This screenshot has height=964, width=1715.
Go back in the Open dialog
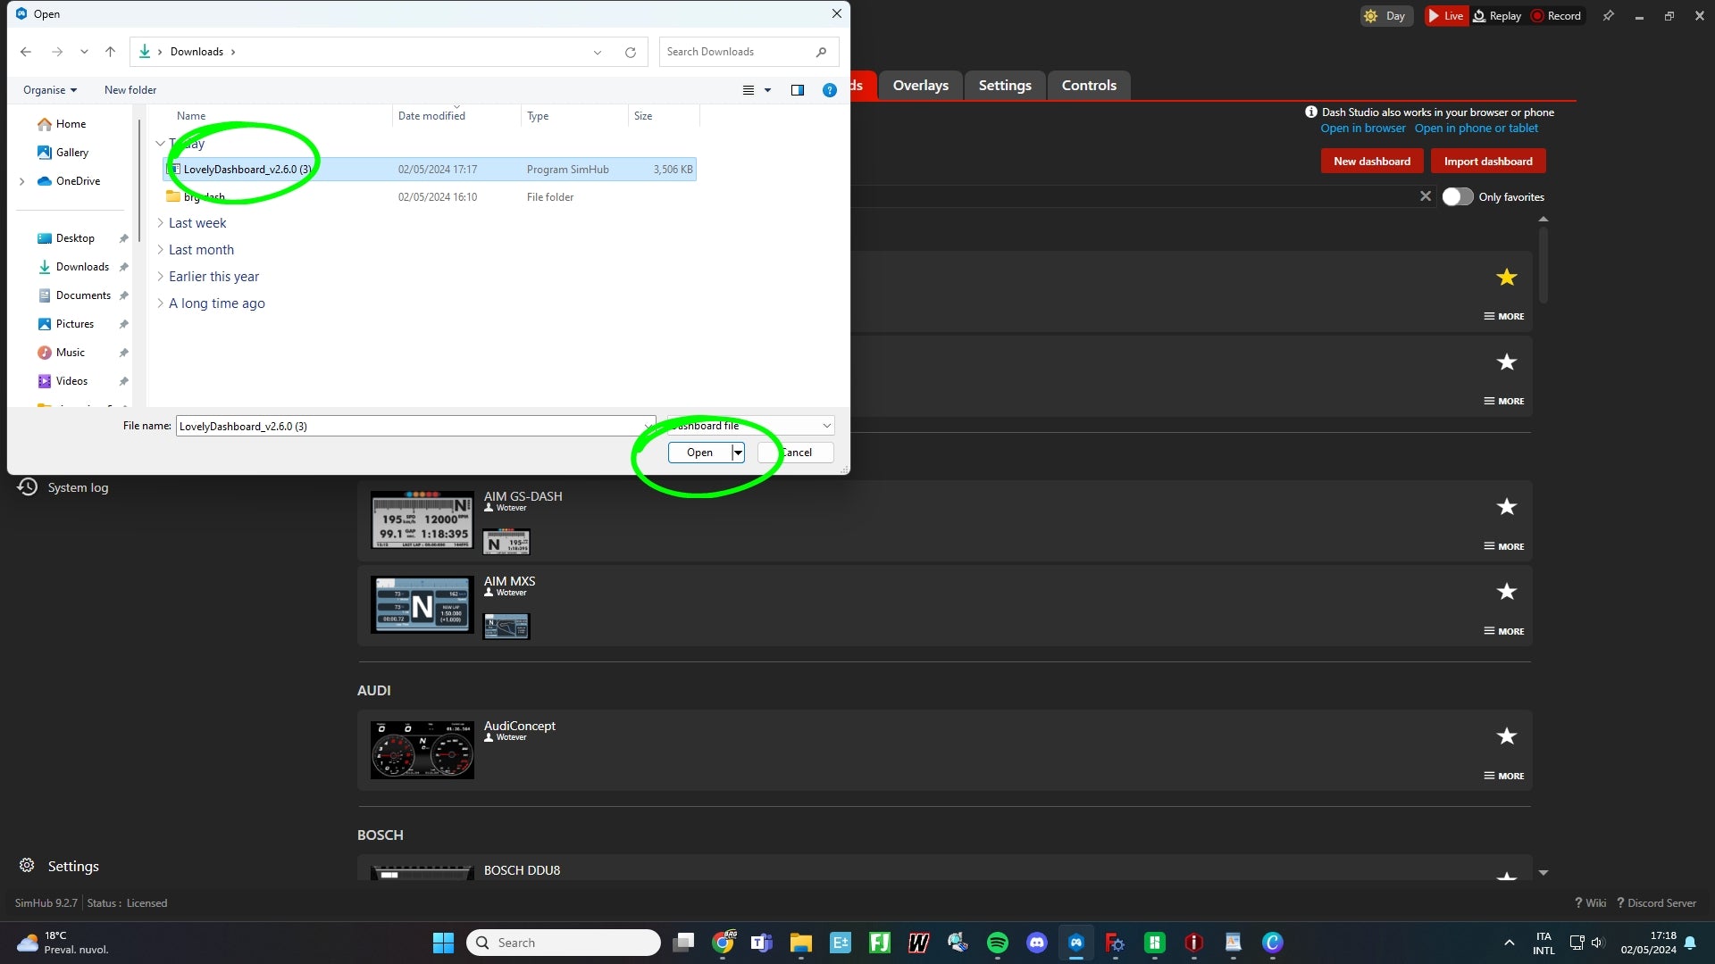[x=26, y=52]
